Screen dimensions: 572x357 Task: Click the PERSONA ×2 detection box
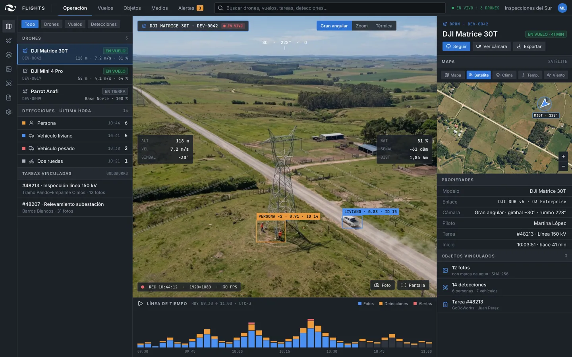pyautogui.click(x=271, y=231)
